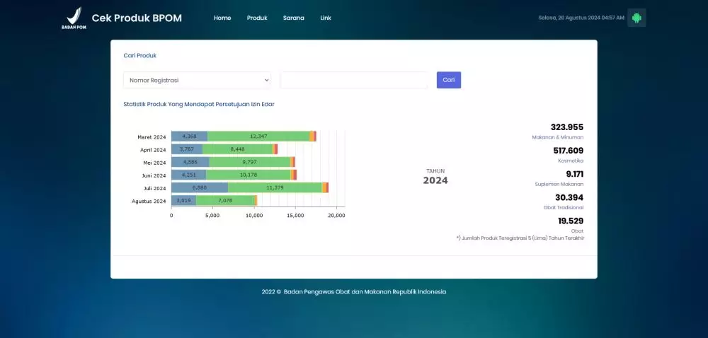The width and height of the screenshot is (708, 338).
Task: Click the Kosmetika count 517.609
Action: pyautogui.click(x=568, y=151)
